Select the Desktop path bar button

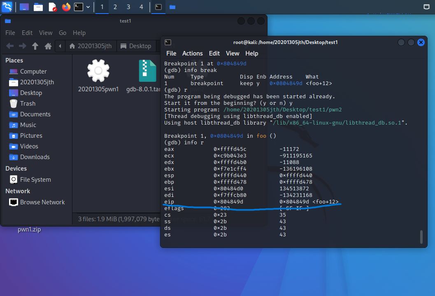[136, 46]
